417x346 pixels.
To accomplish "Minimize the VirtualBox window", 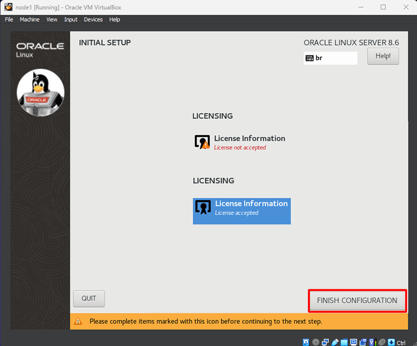I will 361,7.
